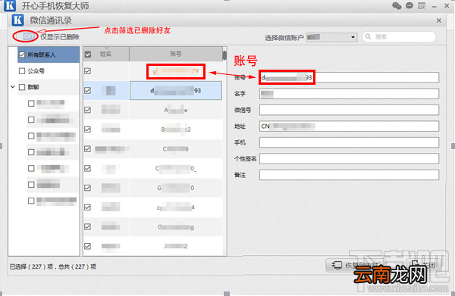Click the 备注 input field

[x=349, y=175]
